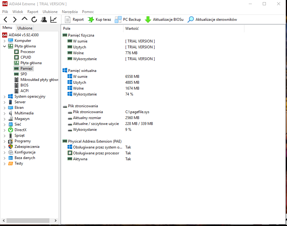Select Płyta główna child tree item
287x226 pixels.
click(x=31, y=63)
